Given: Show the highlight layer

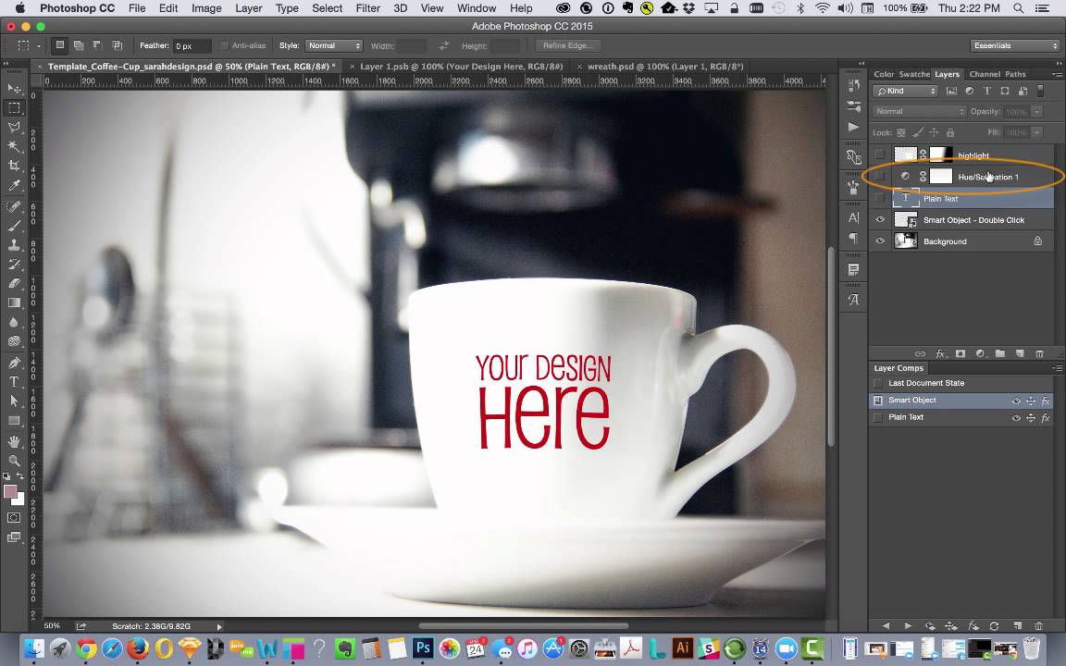Looking at the screenshot, I should coord(880,155).
